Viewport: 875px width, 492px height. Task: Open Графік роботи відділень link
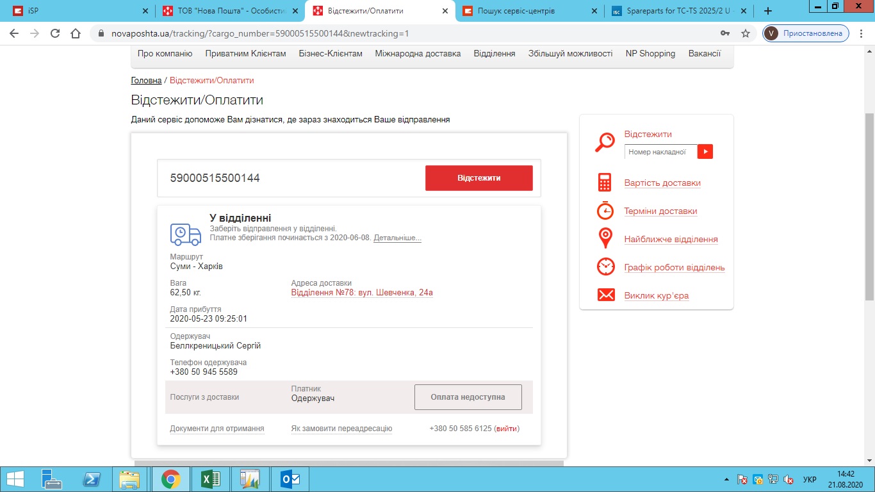tap(675, 268)
